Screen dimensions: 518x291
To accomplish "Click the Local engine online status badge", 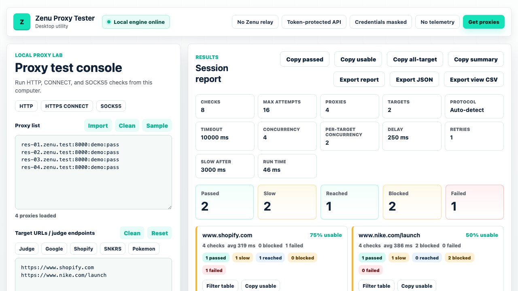I will click(136, 22).
